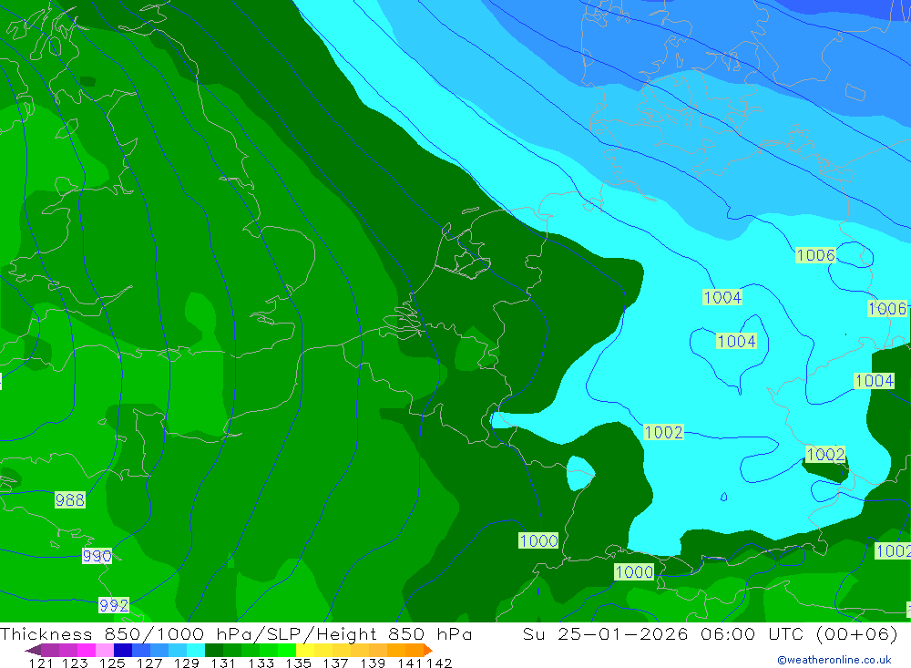Image resolution: width=911 pixels, height=668 pixels.
Task: Click the '(00+06)' forecast offset text
Action: point(857,634)
